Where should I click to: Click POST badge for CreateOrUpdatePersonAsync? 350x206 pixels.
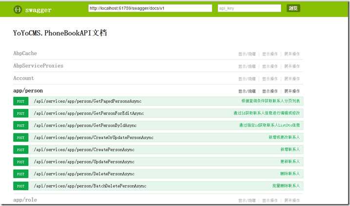click(x=21, y=138)
